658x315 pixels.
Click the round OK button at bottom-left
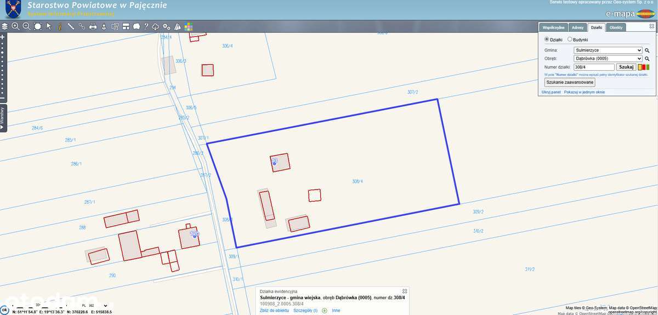(5, 311)
